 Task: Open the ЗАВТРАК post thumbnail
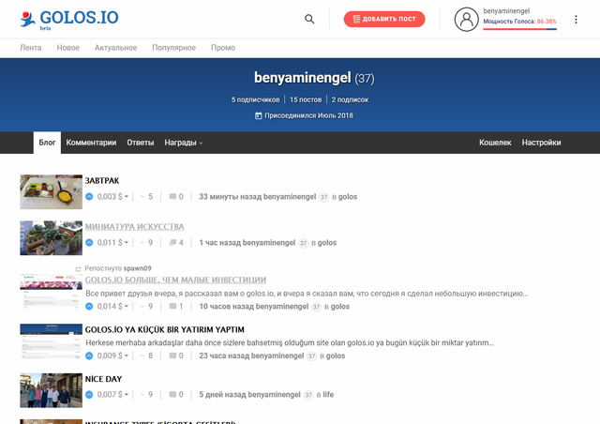click(52, 192)
